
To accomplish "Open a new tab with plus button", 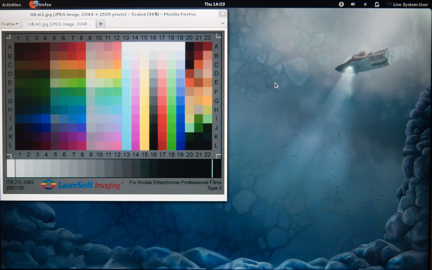I will tap(101, 24).
